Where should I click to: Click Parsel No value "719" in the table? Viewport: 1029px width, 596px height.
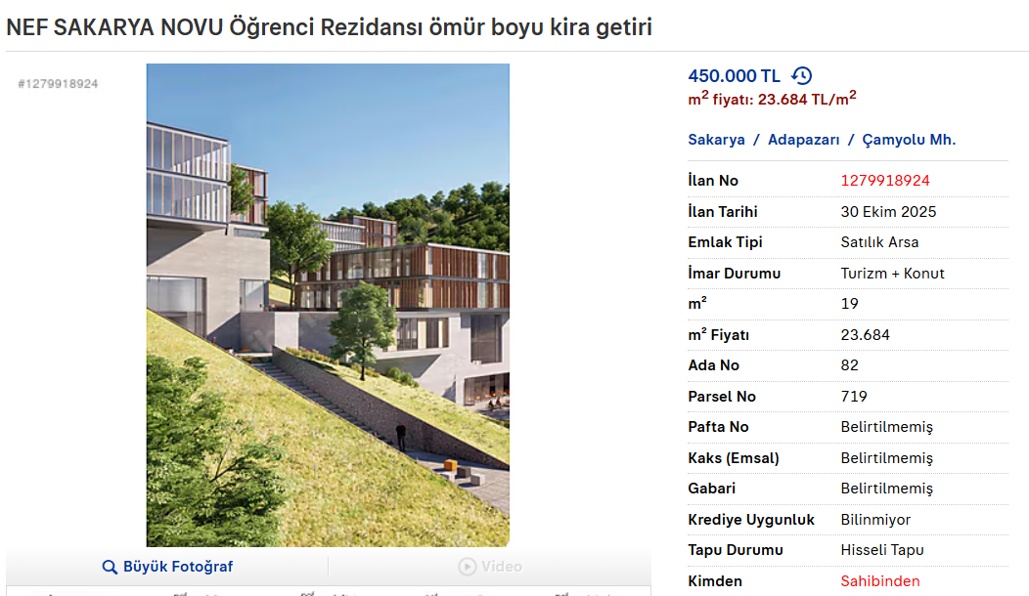click(855, 396)
